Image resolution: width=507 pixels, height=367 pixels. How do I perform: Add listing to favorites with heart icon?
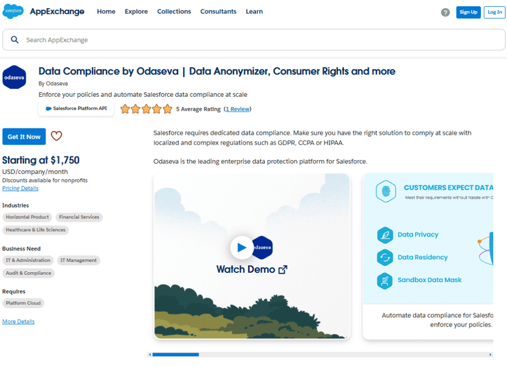pos(56,136)
